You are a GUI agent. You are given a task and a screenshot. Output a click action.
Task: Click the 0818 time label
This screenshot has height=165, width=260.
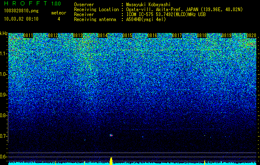coord(202,35)
